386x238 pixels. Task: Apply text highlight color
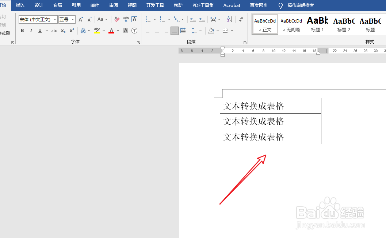[x=97, y=31]
